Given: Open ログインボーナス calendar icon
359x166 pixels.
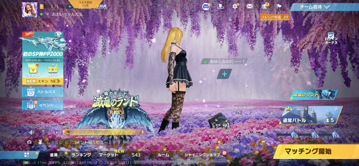Looking at the screenshot, I should (x=331, y=38).
